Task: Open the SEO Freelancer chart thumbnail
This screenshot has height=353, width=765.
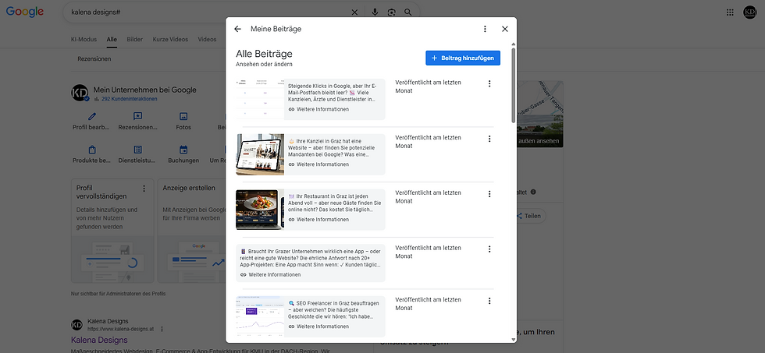Action: (x=260, y=316)
